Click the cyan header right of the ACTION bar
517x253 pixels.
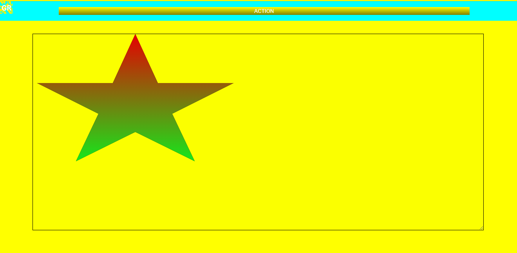(493, 11)
